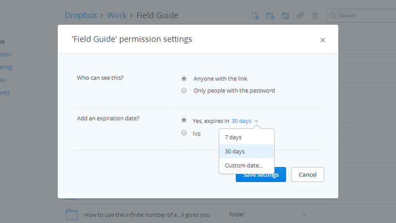The height and width of the screenshot is (223, 396).
Task: Click the paperclip link icon
Action: click(300, 16)
